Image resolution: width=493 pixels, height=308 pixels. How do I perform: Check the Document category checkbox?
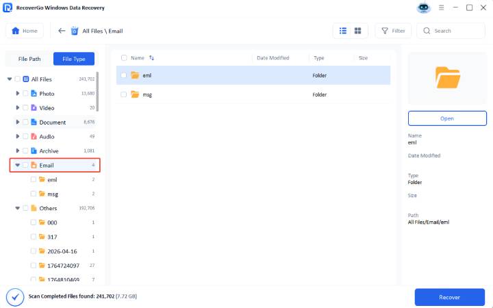(25, 122)
